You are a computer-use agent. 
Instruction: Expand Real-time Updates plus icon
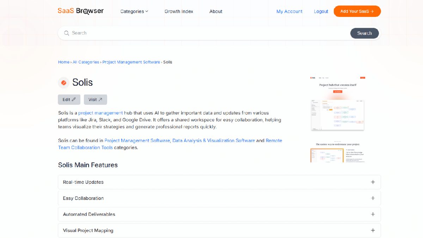373,182
